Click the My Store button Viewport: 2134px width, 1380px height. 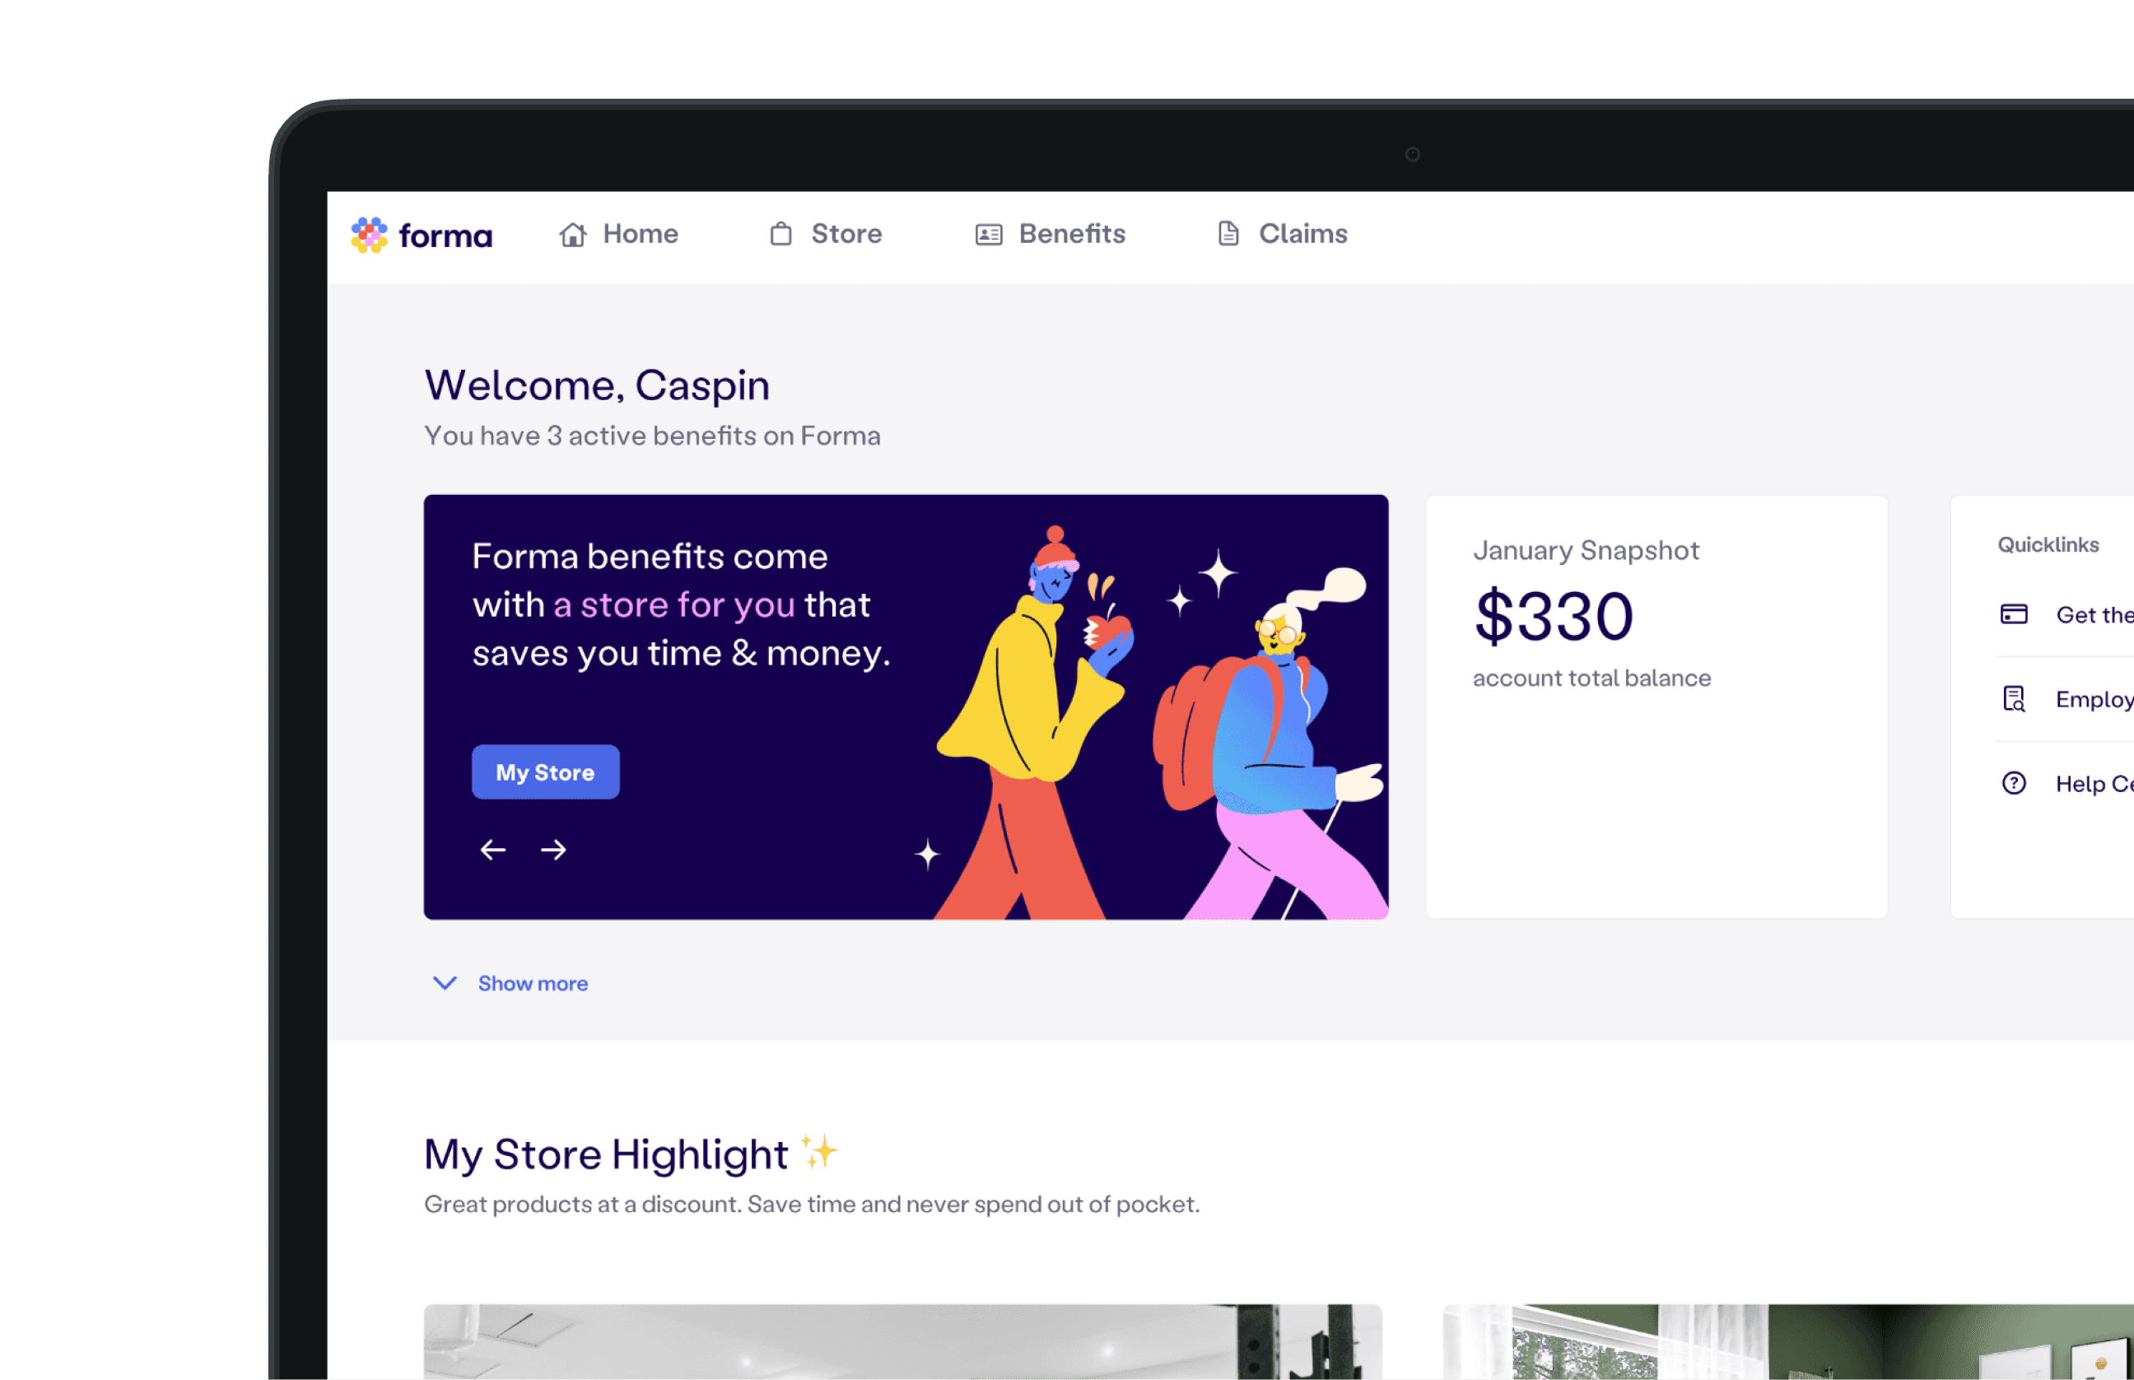[x=546, y=772]
